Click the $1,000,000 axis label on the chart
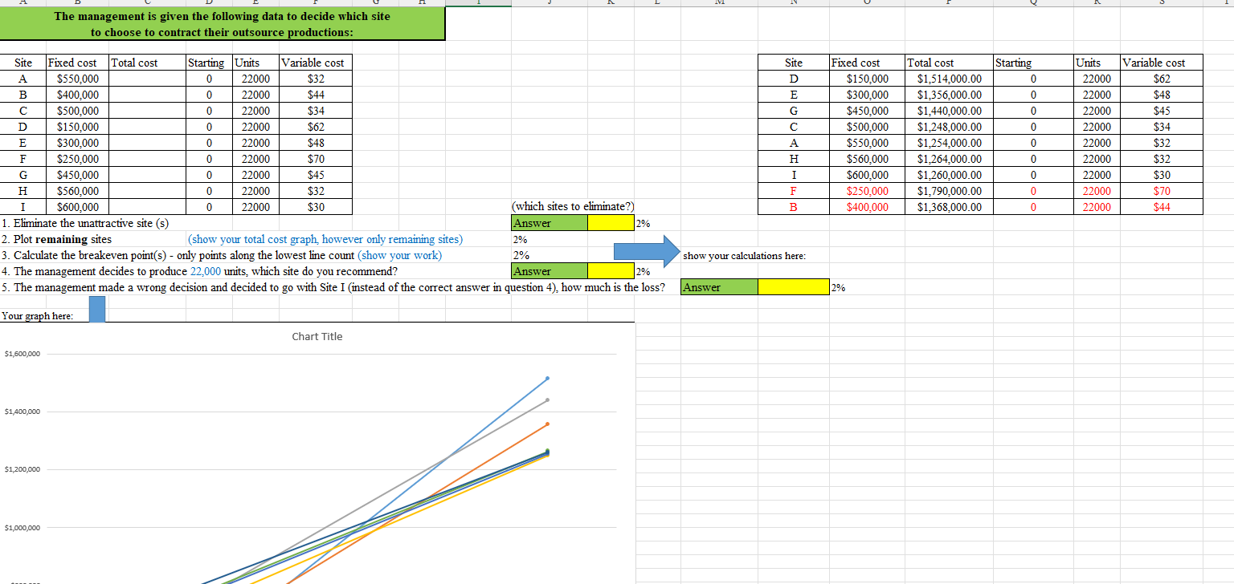Image resolution: width=1234 pixels, height=584 pixels. pyautogui.click(x=22, y=528)
